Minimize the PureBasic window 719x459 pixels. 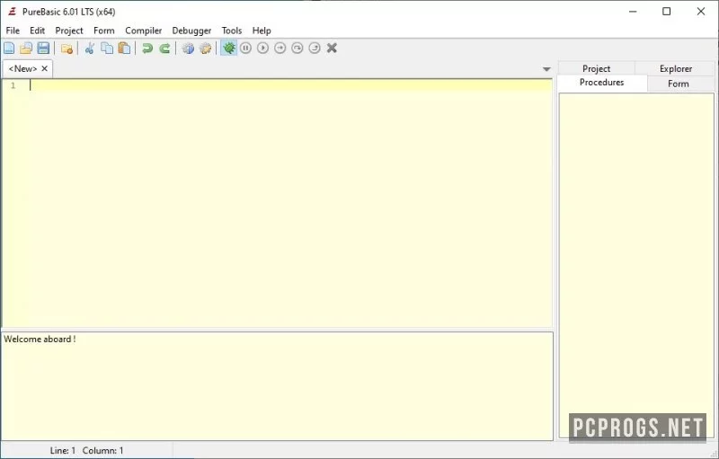tap(633, 12)
